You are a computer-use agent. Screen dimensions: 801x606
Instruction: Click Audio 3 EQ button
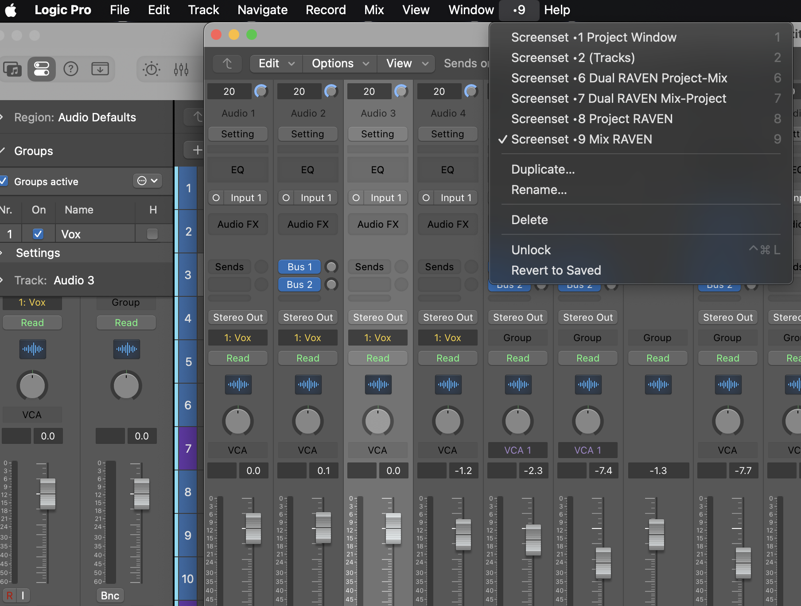tap(378, 170)
